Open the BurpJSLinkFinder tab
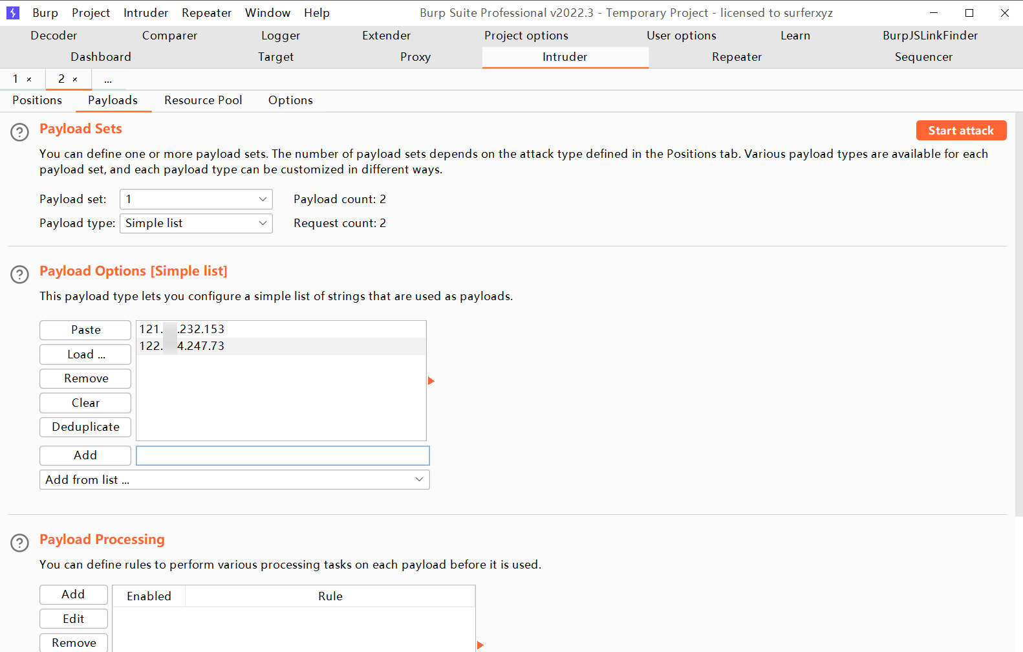Image resolution: width=1023 pixels, height=652 pixels. tap(931, 36)
